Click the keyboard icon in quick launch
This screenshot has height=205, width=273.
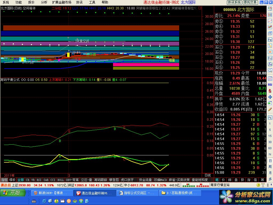click(x=34, y=201)
